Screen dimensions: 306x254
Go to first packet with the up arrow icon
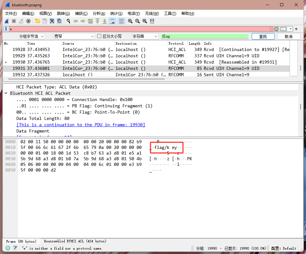pyautogui.click(x=97, y=21)
